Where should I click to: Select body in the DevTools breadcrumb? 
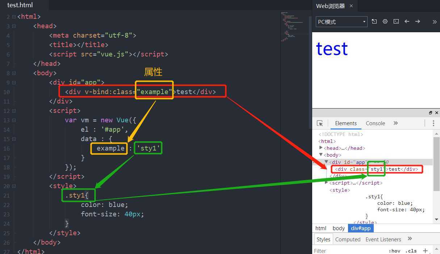pyautogui.click(x=339, y=228)
